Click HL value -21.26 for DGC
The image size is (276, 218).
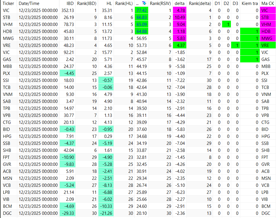point(106,213)
